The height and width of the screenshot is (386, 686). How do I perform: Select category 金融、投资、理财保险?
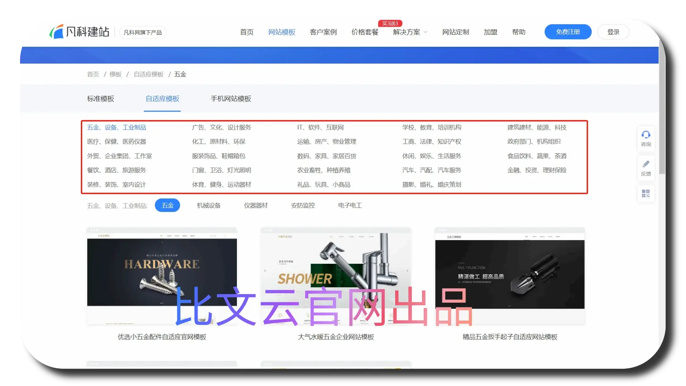537,170
